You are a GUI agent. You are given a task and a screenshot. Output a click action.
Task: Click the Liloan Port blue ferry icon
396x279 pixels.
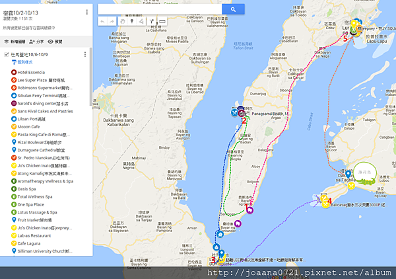[x=14, y=119]
